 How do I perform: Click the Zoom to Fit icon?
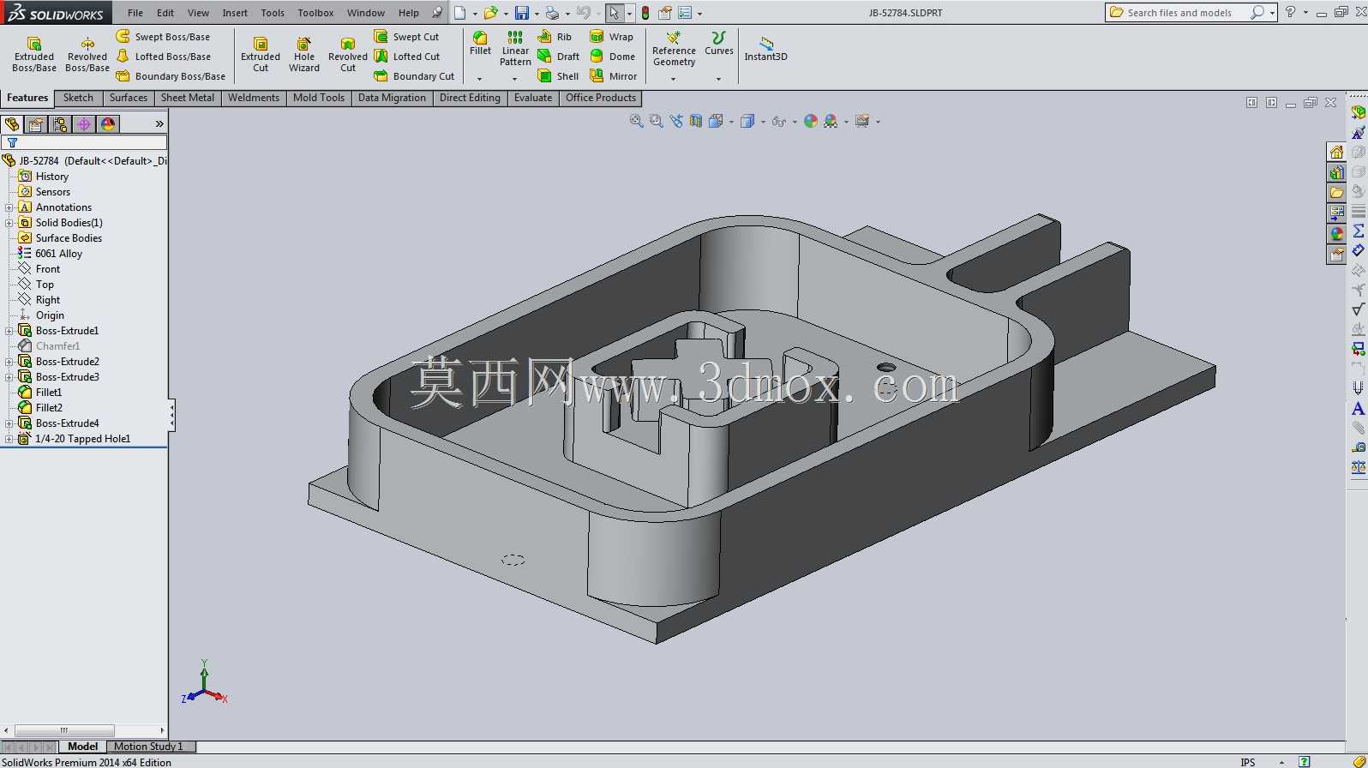(x=636, y=122)
